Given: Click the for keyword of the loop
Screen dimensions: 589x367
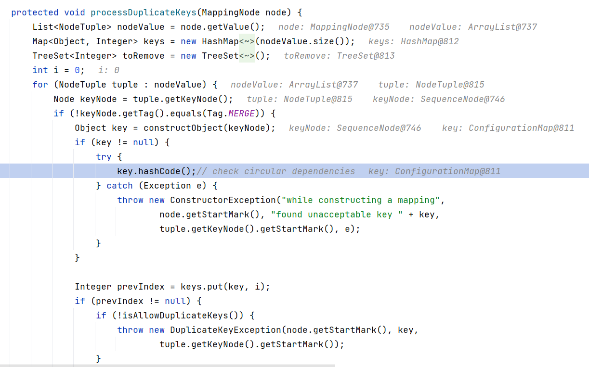Looking at the screenshot, I should tap(40, 85).
